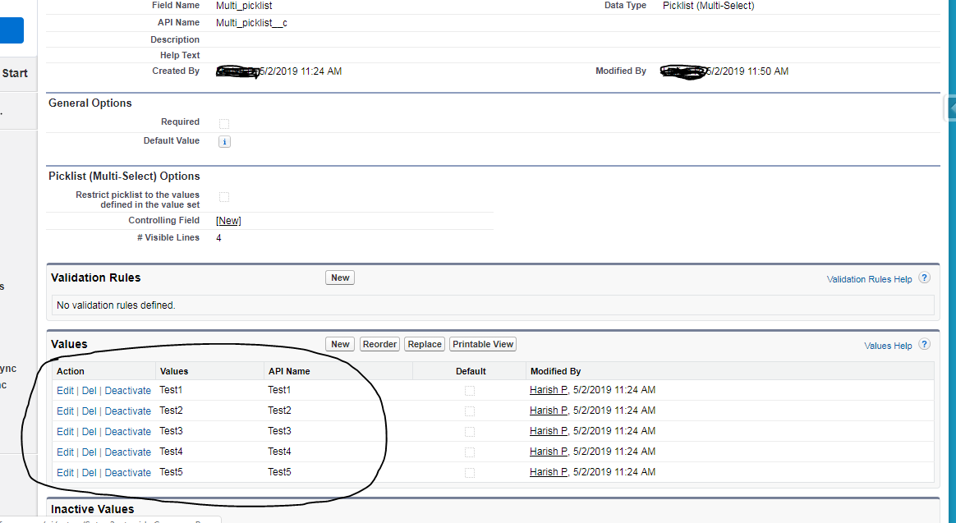Delete the Test4 value
The height and width of the screenshot is (523, 956).
[89, 452]
